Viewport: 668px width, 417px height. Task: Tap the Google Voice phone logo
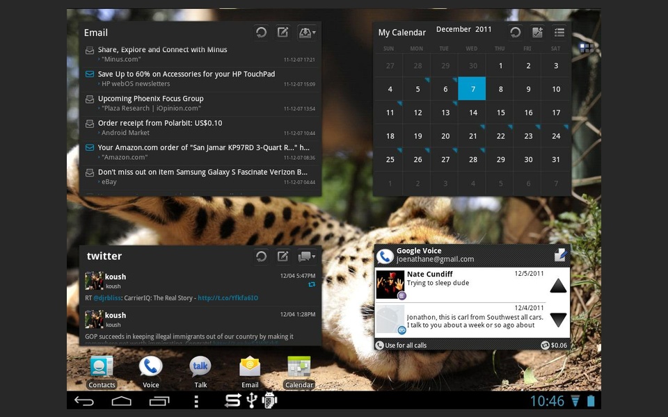(x=385, y=256)
